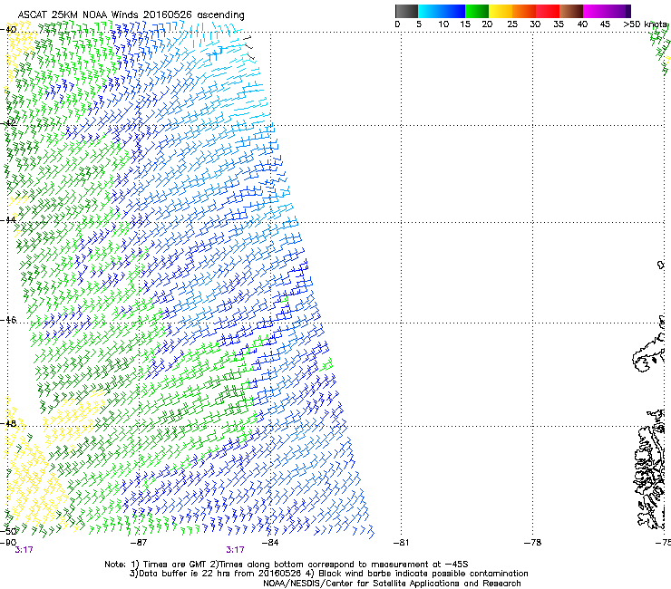
Task: Click the blue 10–15 knots legend swatch
Action: pos(453,11)
